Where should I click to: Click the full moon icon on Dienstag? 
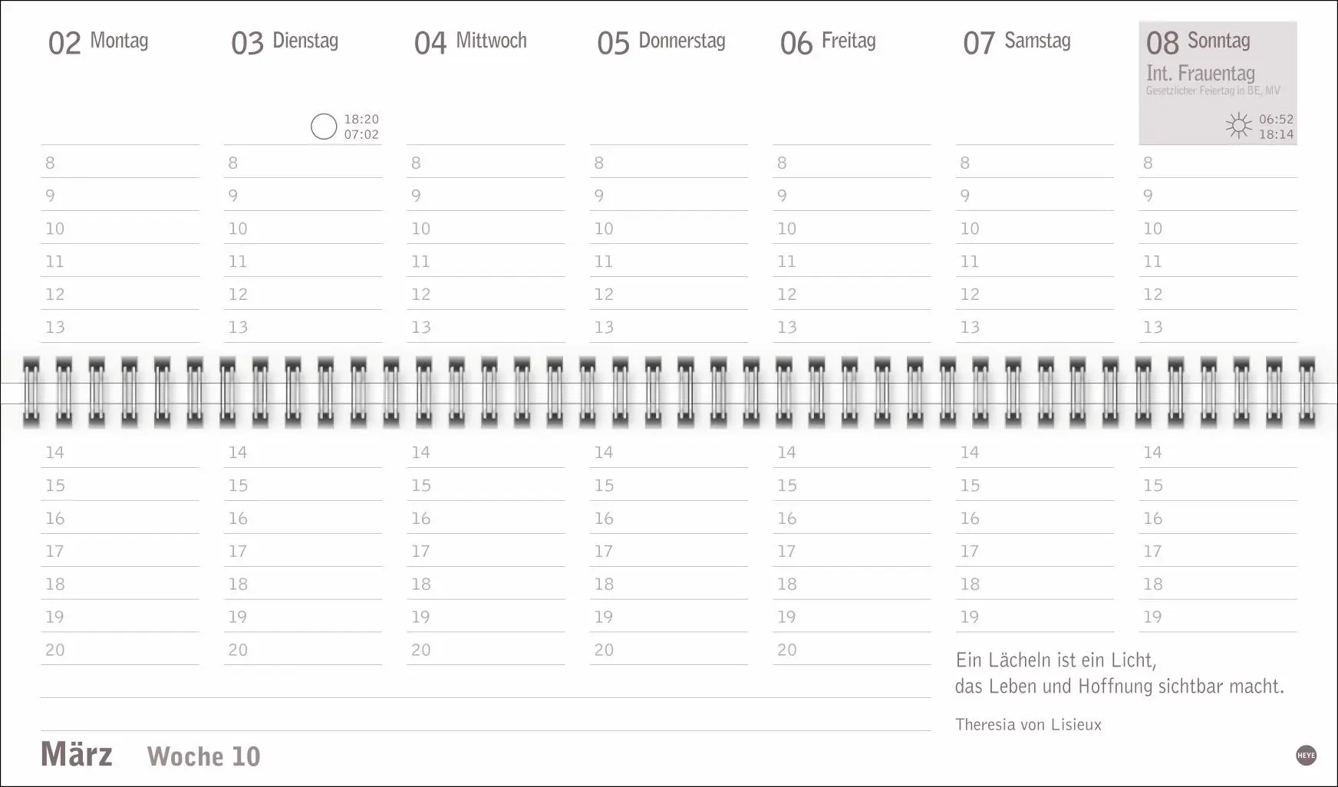coord(324,127)
